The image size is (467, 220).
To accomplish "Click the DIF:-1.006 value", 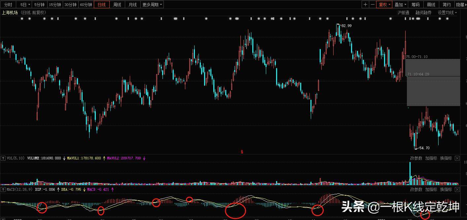I will point(46,190).
